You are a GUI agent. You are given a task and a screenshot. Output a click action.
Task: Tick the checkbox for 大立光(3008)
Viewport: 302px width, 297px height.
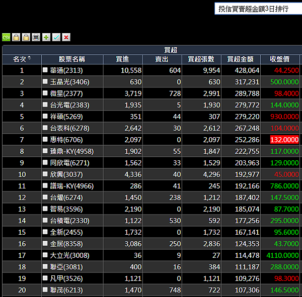45,255
